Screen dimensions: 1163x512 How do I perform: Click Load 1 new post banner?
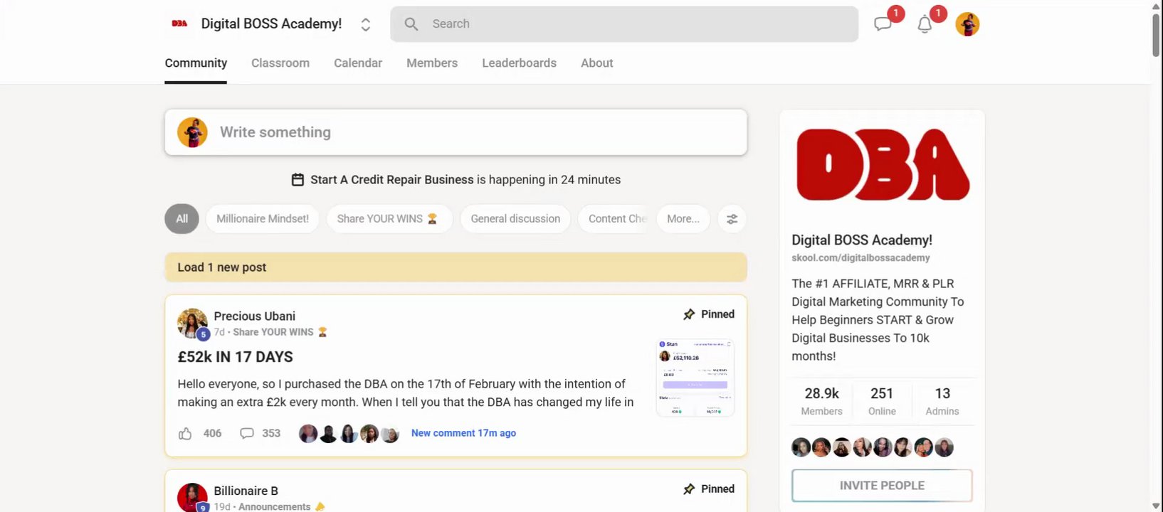point(456,267)
